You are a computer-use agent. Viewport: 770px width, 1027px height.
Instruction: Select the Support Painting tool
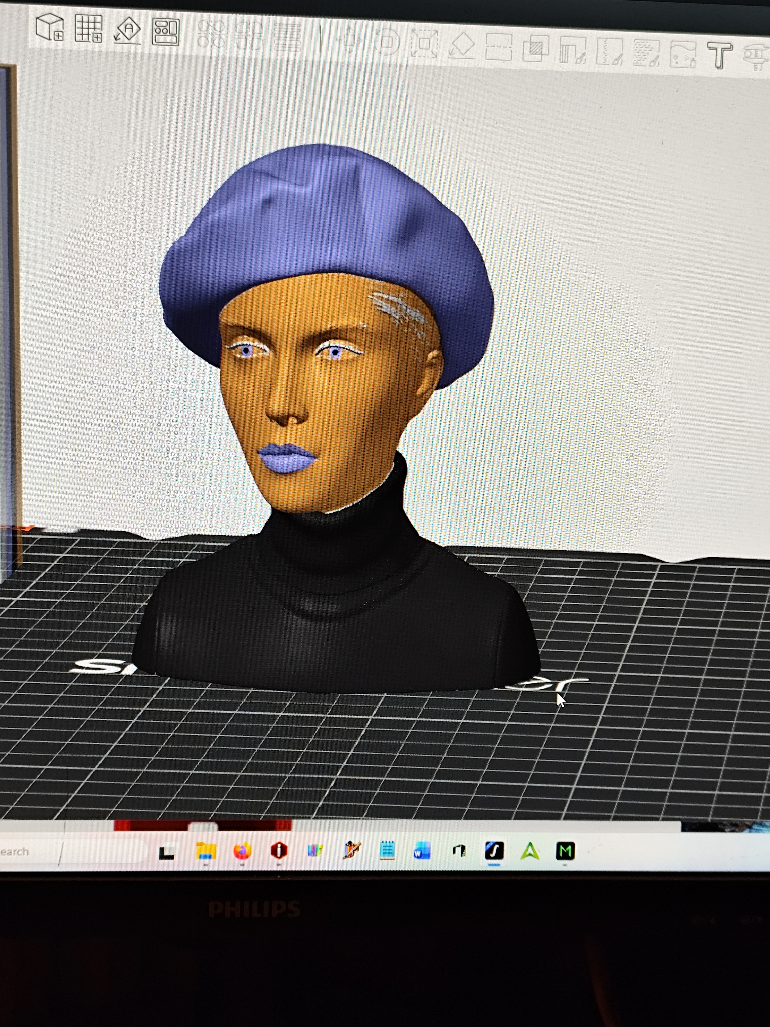click(572, 51)
